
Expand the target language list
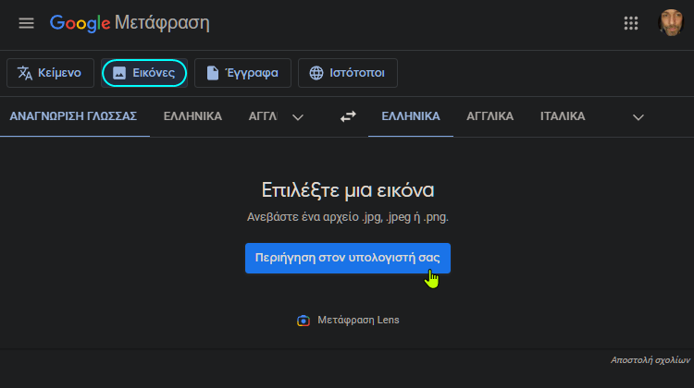pyautogui.click(x=638, y=117)
